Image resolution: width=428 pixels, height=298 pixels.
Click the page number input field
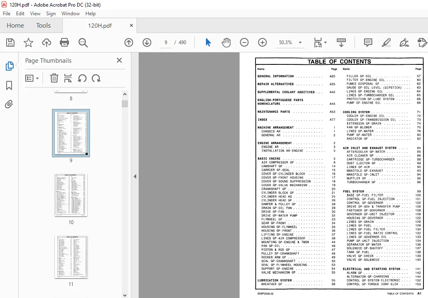[166, 43]
